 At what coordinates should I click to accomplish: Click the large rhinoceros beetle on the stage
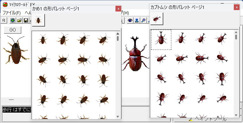coord(135,54)
